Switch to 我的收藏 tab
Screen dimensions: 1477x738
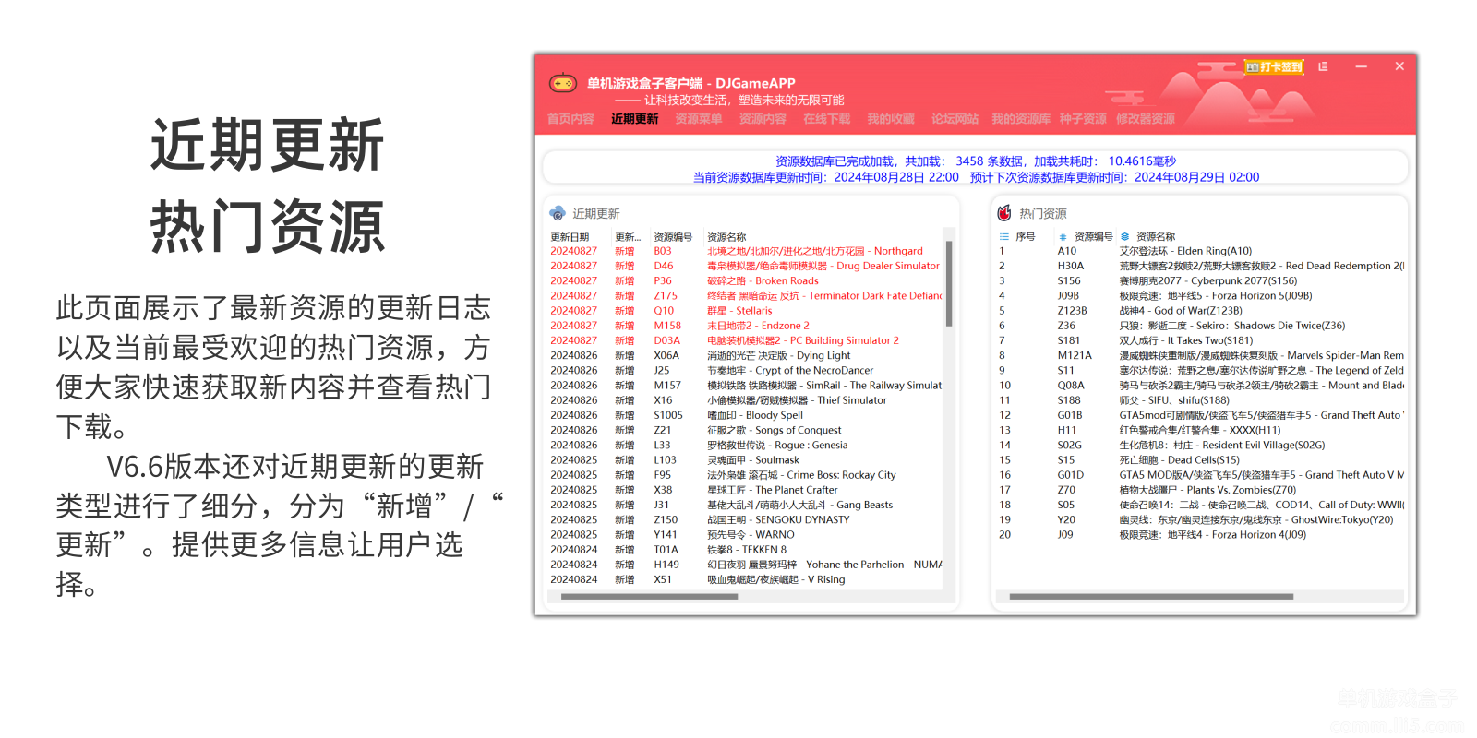tap(891, 119)
